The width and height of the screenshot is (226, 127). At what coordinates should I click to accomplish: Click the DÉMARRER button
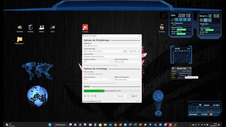click(x=120, y=96)
